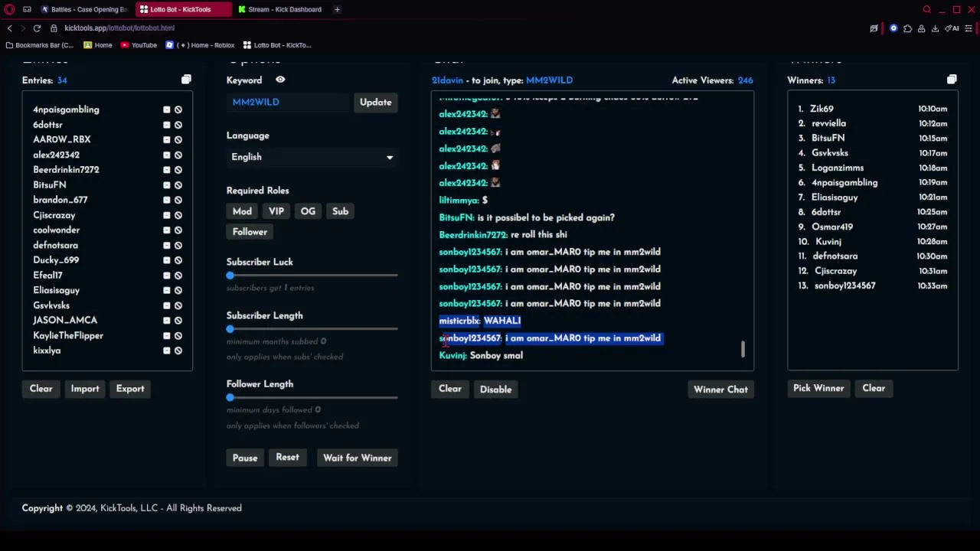
Task: Toggle the VIP required role
Action: pos(276,211)
